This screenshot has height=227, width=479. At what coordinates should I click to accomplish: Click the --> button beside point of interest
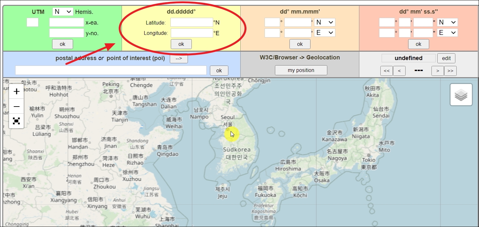(179, 59)
